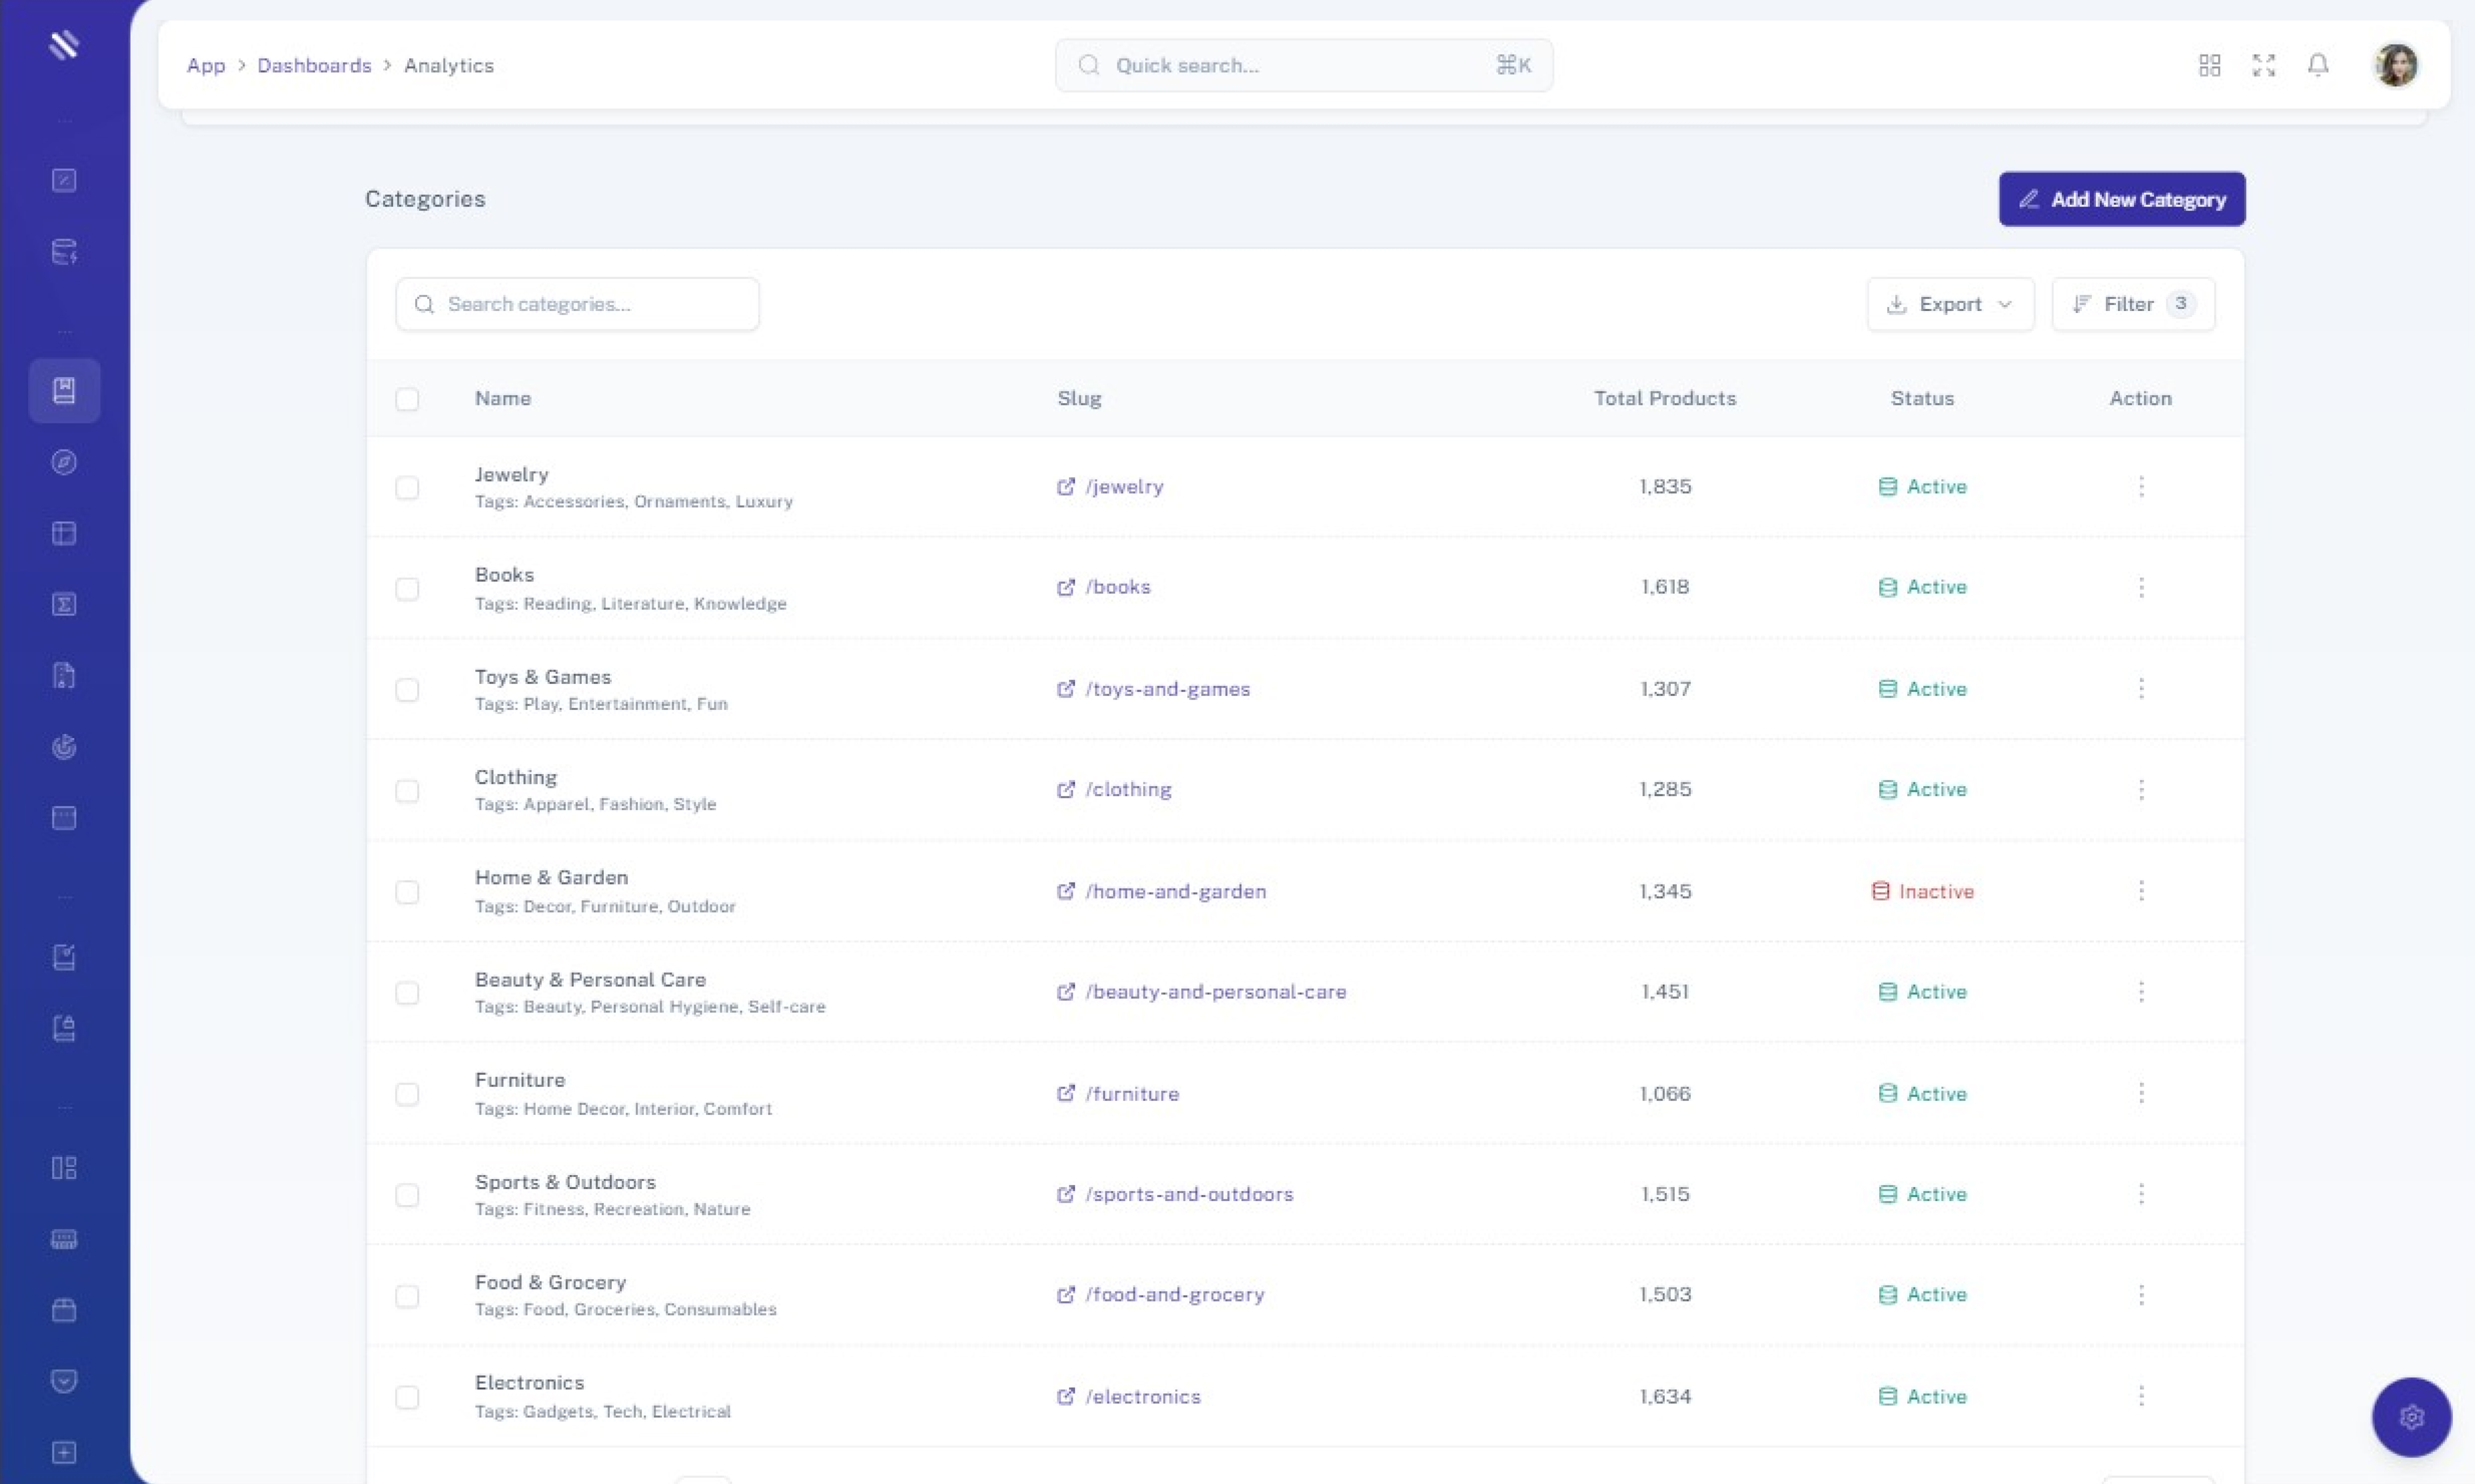2475x1484 pixels.
Task: Tick the Home & Garden checkbox
Action: pos(407,892)
